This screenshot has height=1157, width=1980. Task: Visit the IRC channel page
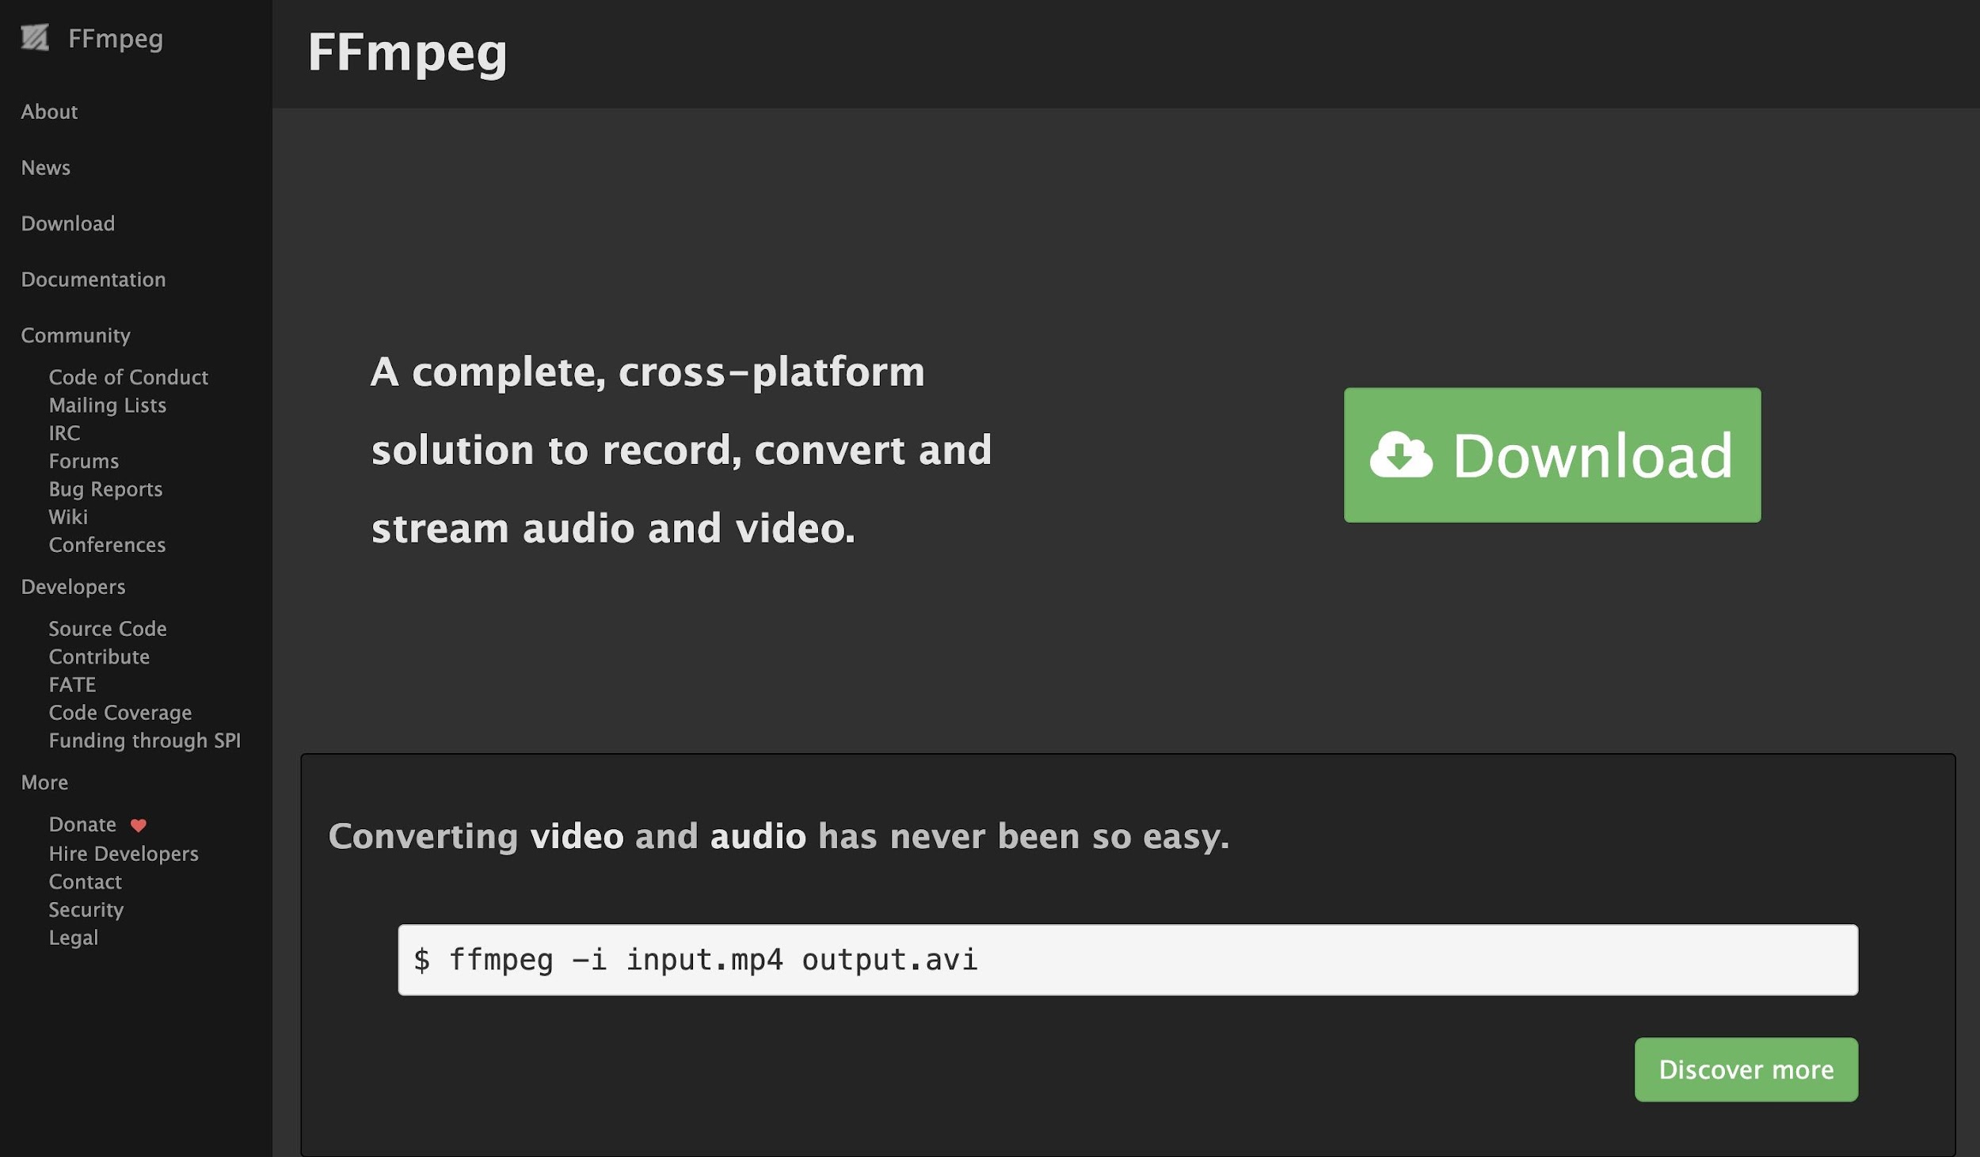pos(64,433)
